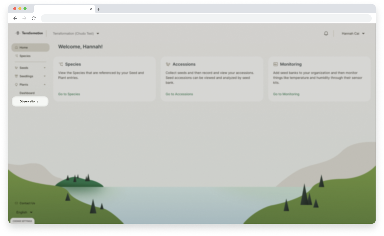Screen dimensions: 384x236
Task: Click the Species leaf icon in sidebar
Action: pos(17,56)
